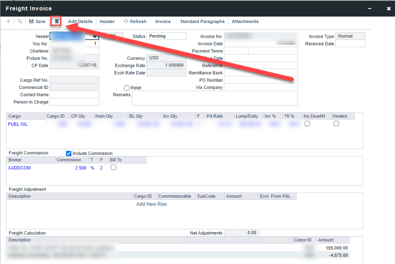Click Add New Row in Freight Adjustment

pyautogui.click(x=152, y=204)
